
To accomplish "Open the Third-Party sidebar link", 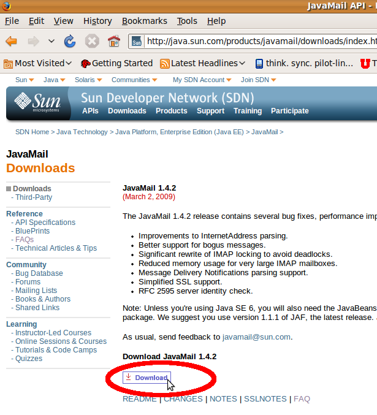I will (34, 197).
